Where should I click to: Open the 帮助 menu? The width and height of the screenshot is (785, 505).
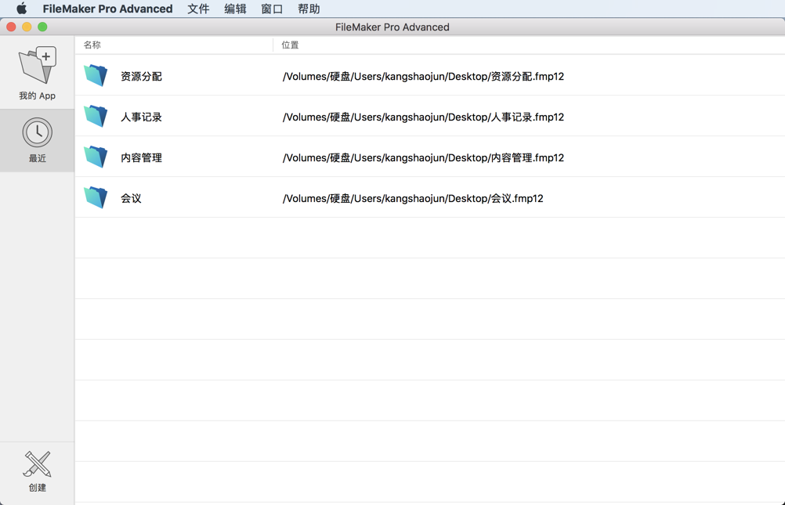click(309, 9)
